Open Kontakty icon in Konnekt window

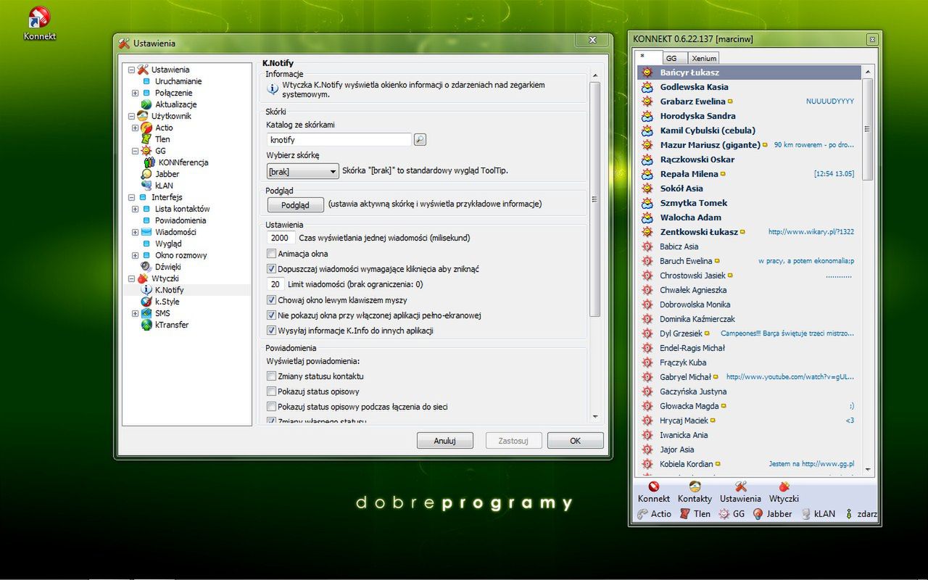click(695, 487)
